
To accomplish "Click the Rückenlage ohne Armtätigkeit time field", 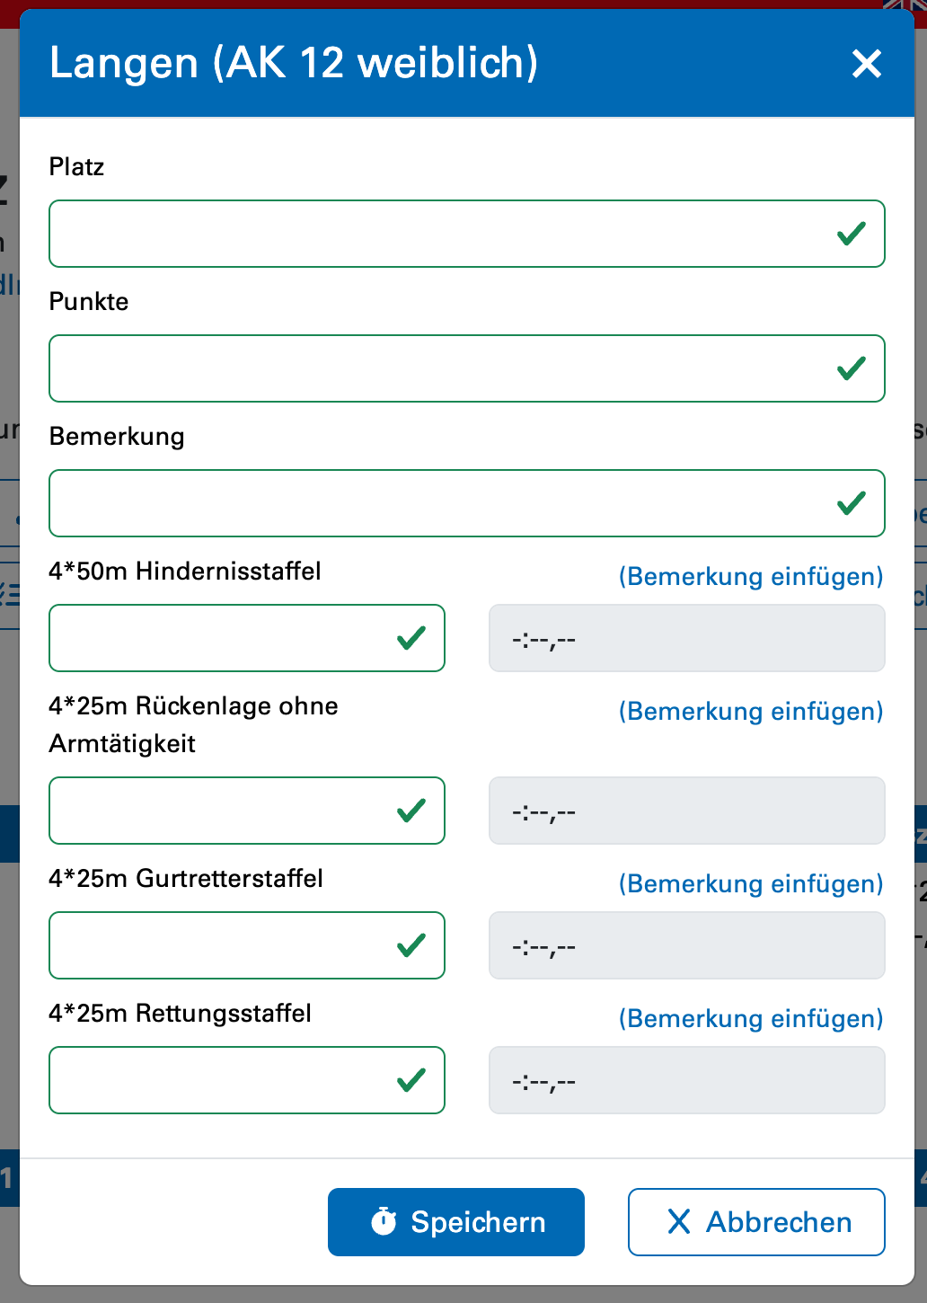I will [686, 811].
